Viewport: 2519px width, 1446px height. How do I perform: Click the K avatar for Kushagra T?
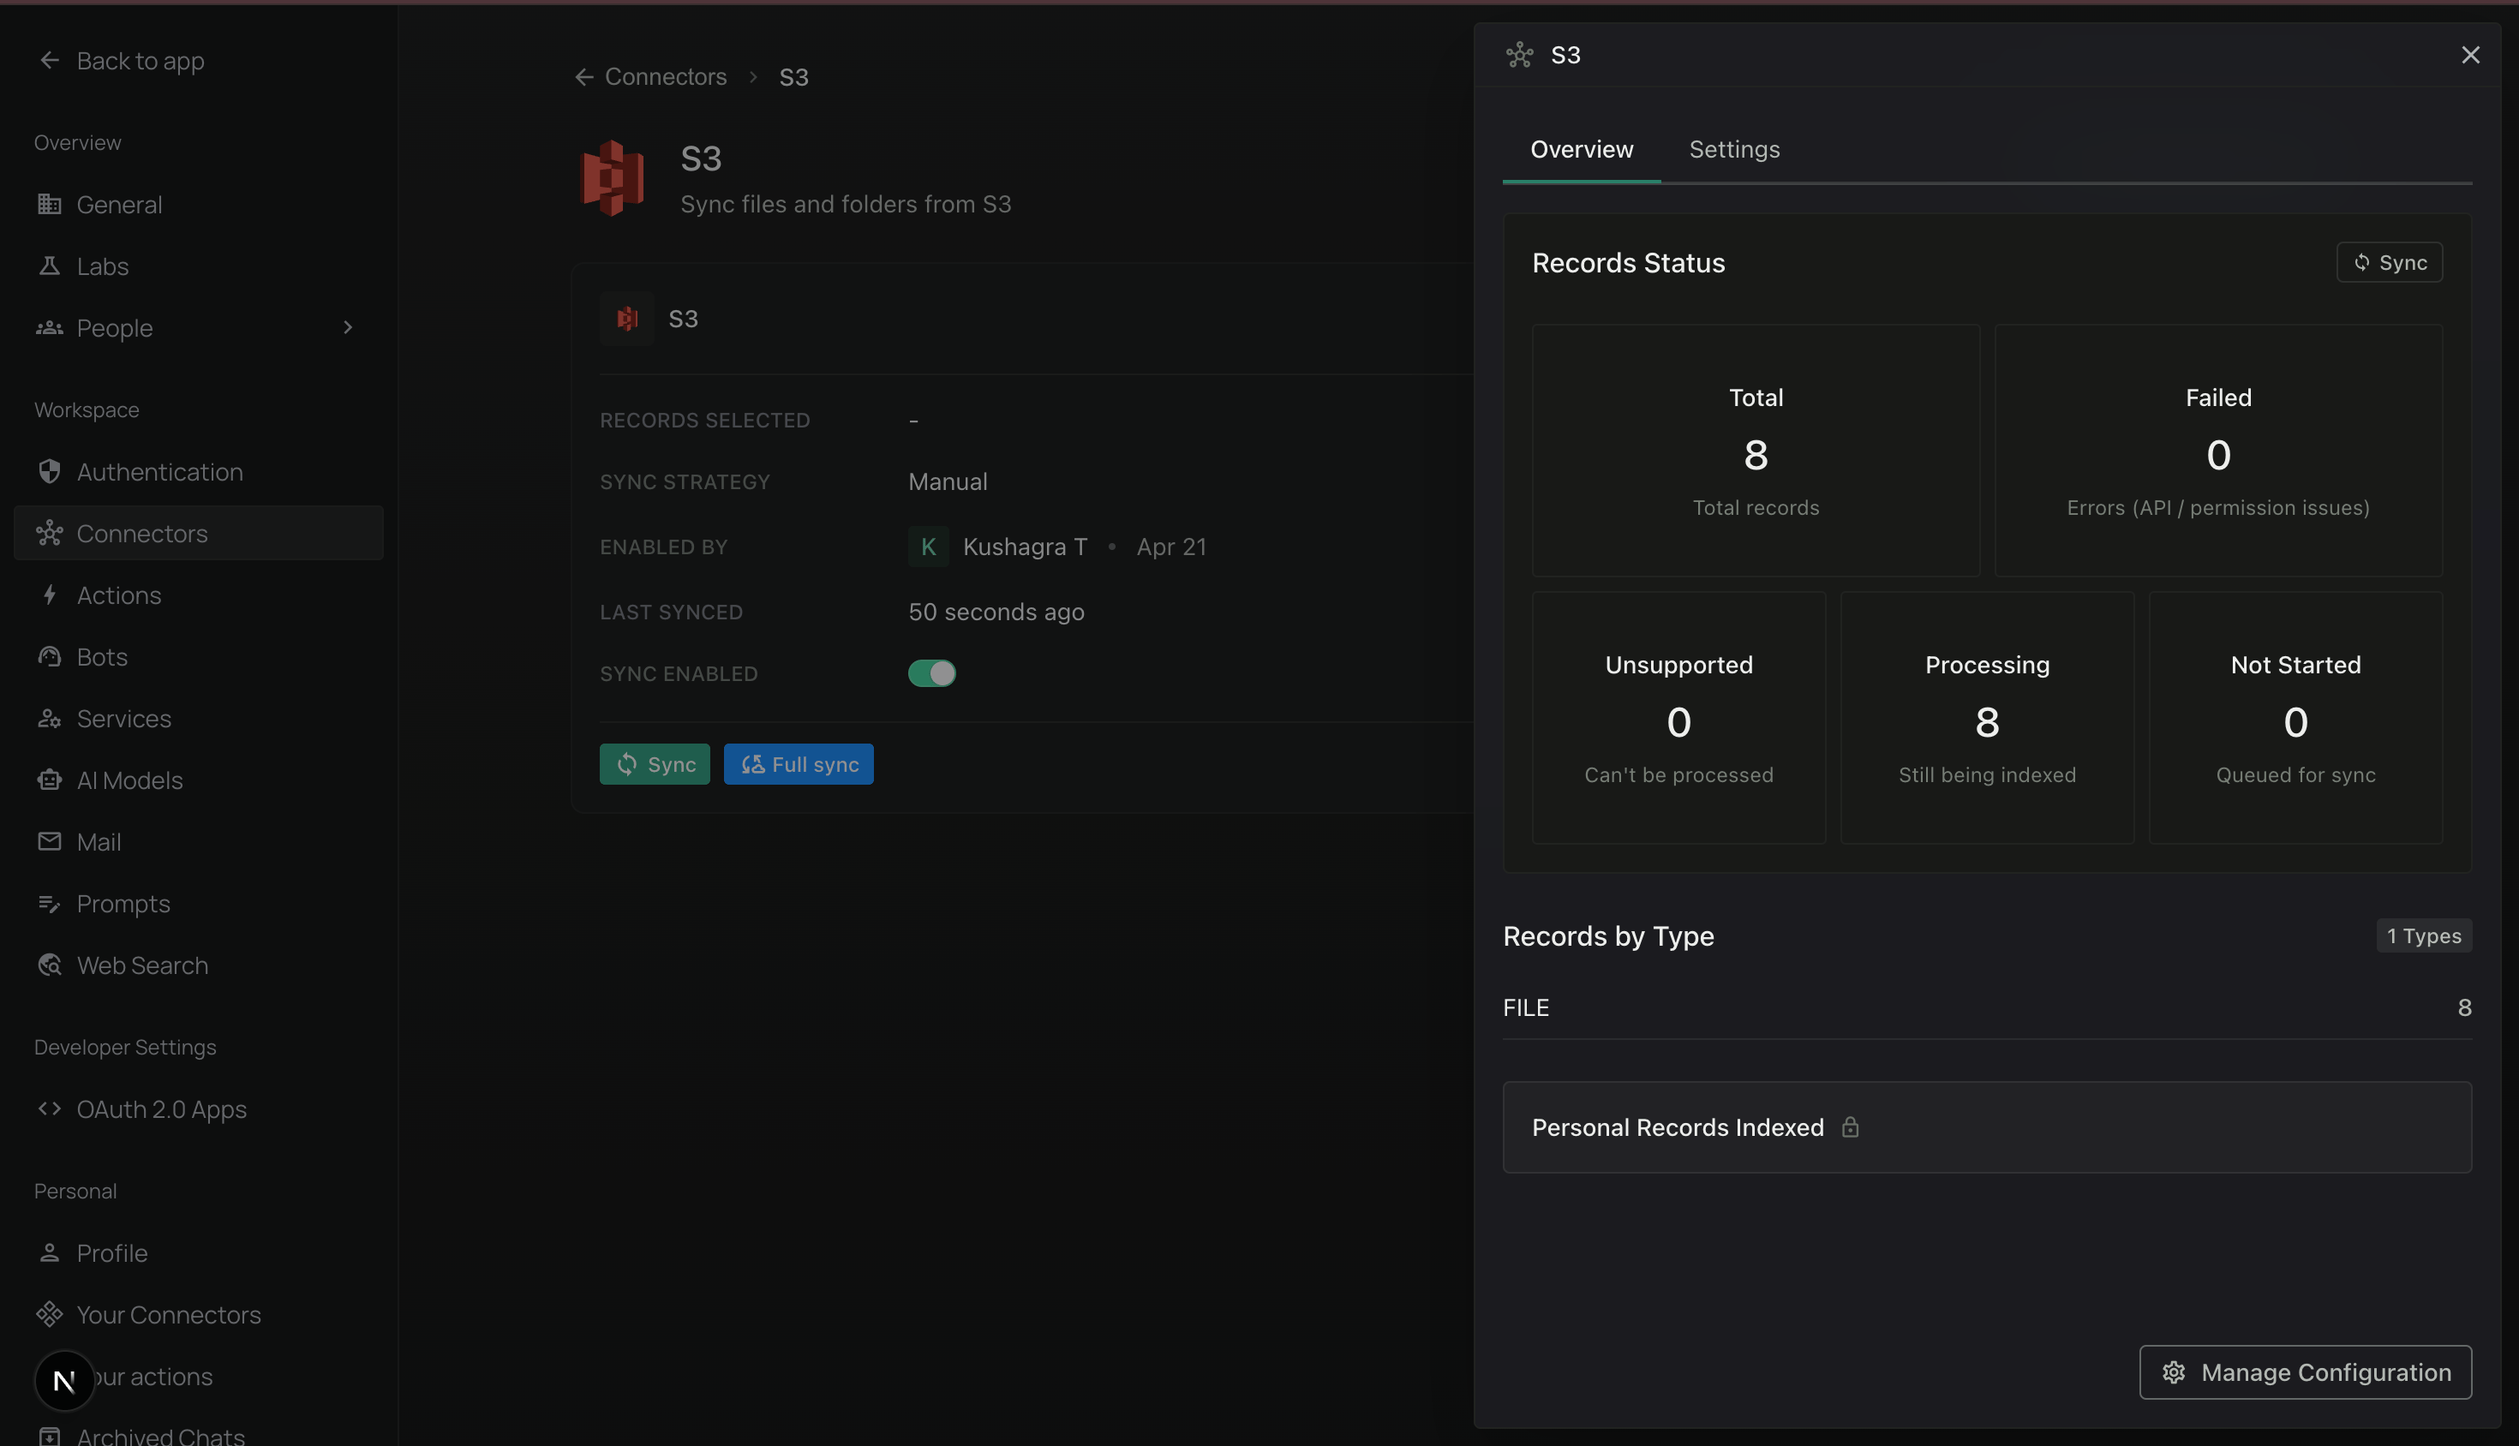pyautogui.click(x=929, y=547)
